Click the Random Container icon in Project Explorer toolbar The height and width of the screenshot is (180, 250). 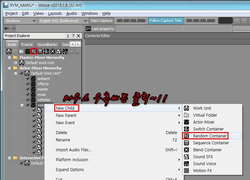pyautogui.click(x=34, y=51)
